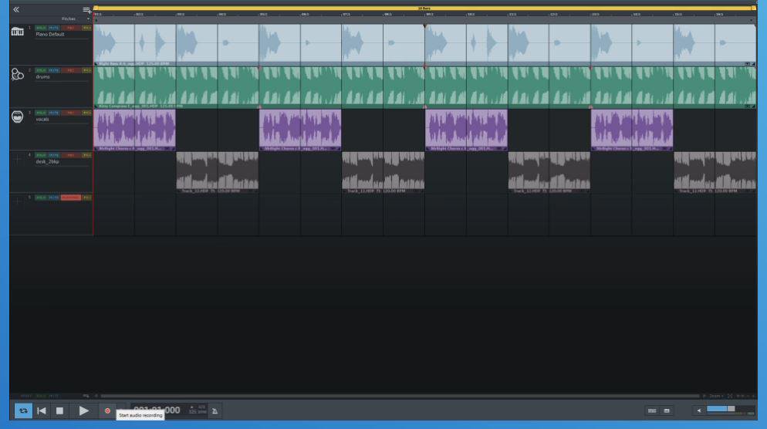Image resolution: width=767 pixels, height=429 pixels.
Task: Mute the desk_2bkp track
Action: [x=53, y=155]
